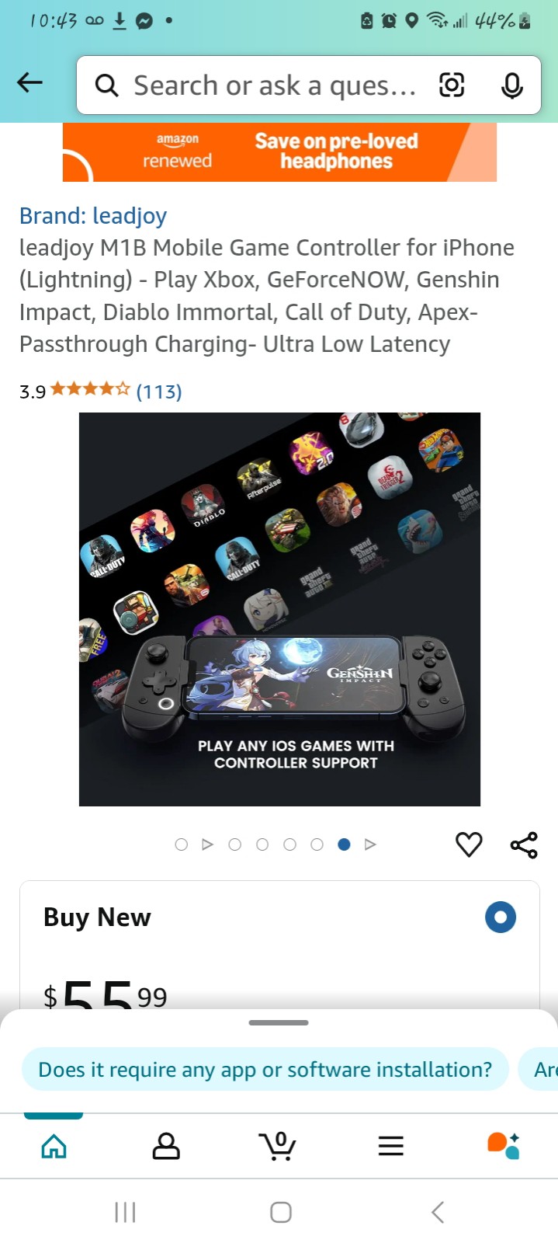
Task: Tap the back arrow beside search bar
Action: click(29, 82)
